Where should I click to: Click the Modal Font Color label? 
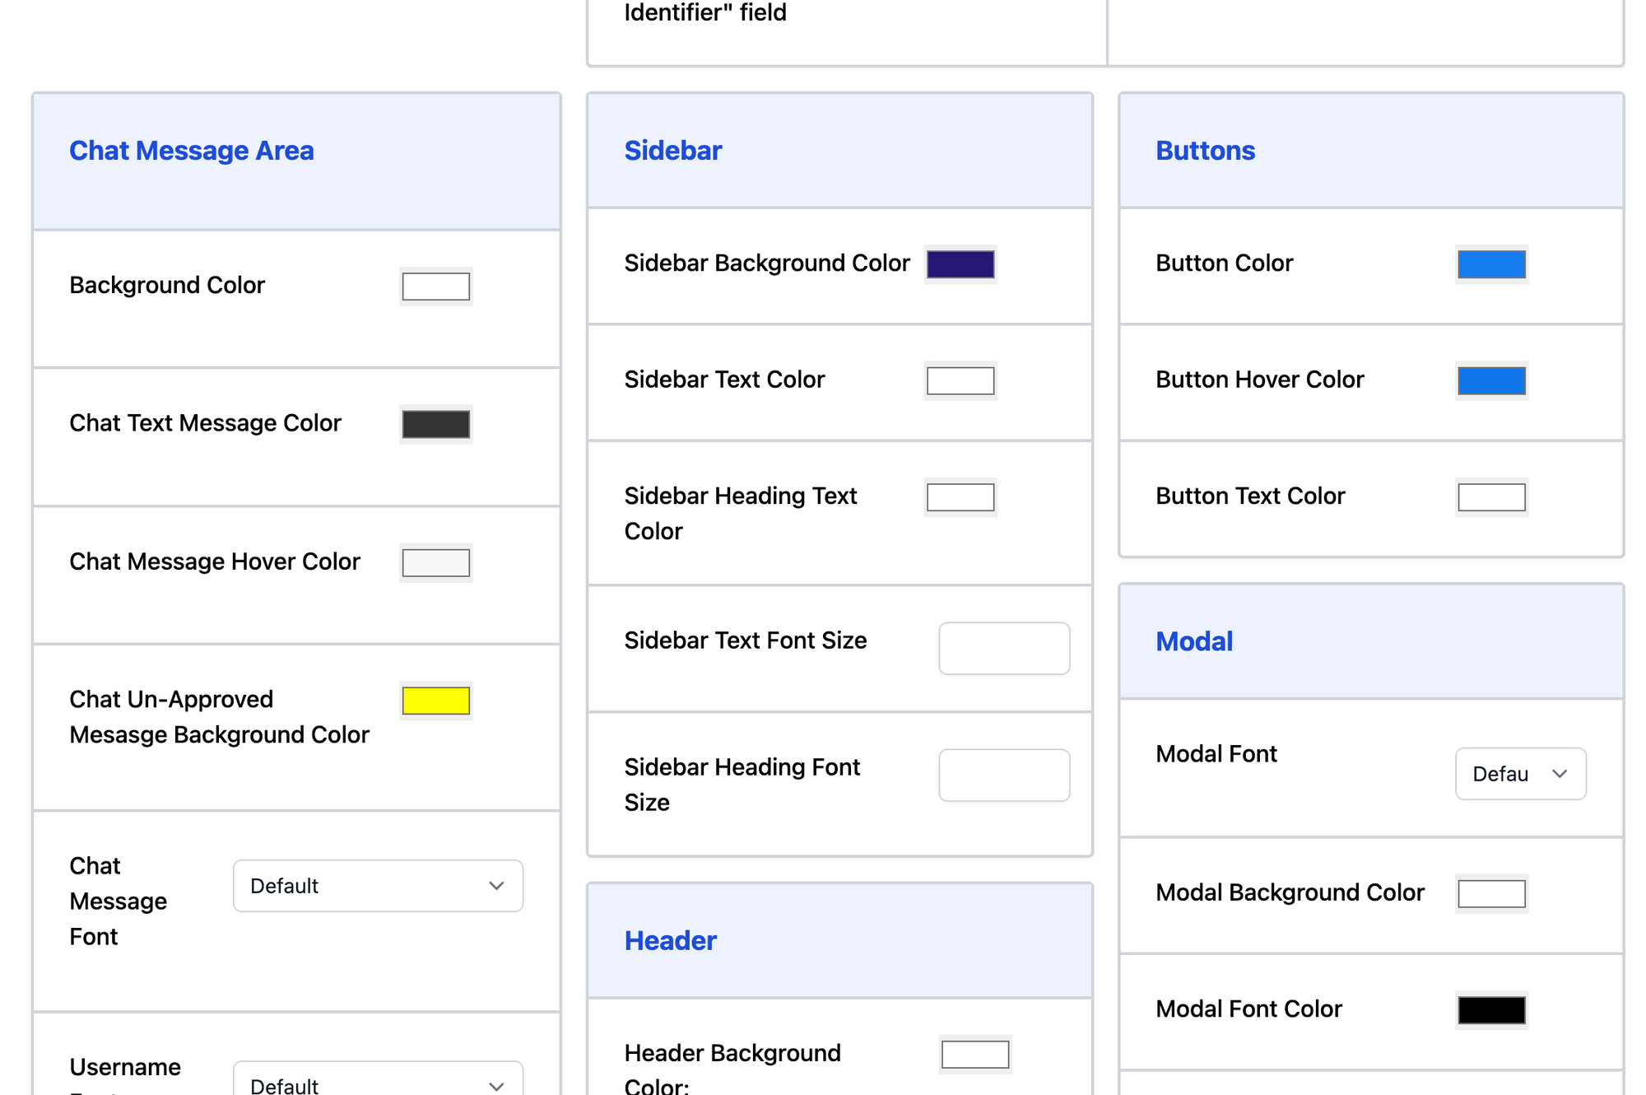(x=1248, y=1009)
